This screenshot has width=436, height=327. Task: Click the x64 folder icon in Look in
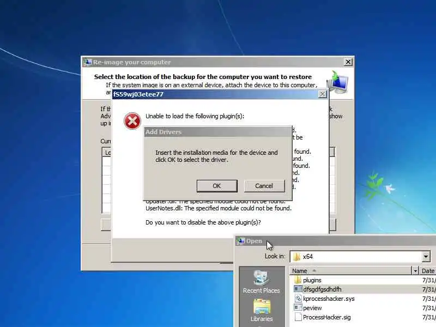296,257
